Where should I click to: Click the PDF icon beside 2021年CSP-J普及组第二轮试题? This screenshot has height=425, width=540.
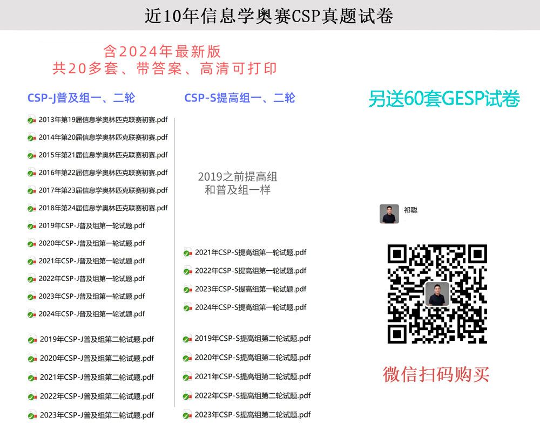[x=32, y=377]
